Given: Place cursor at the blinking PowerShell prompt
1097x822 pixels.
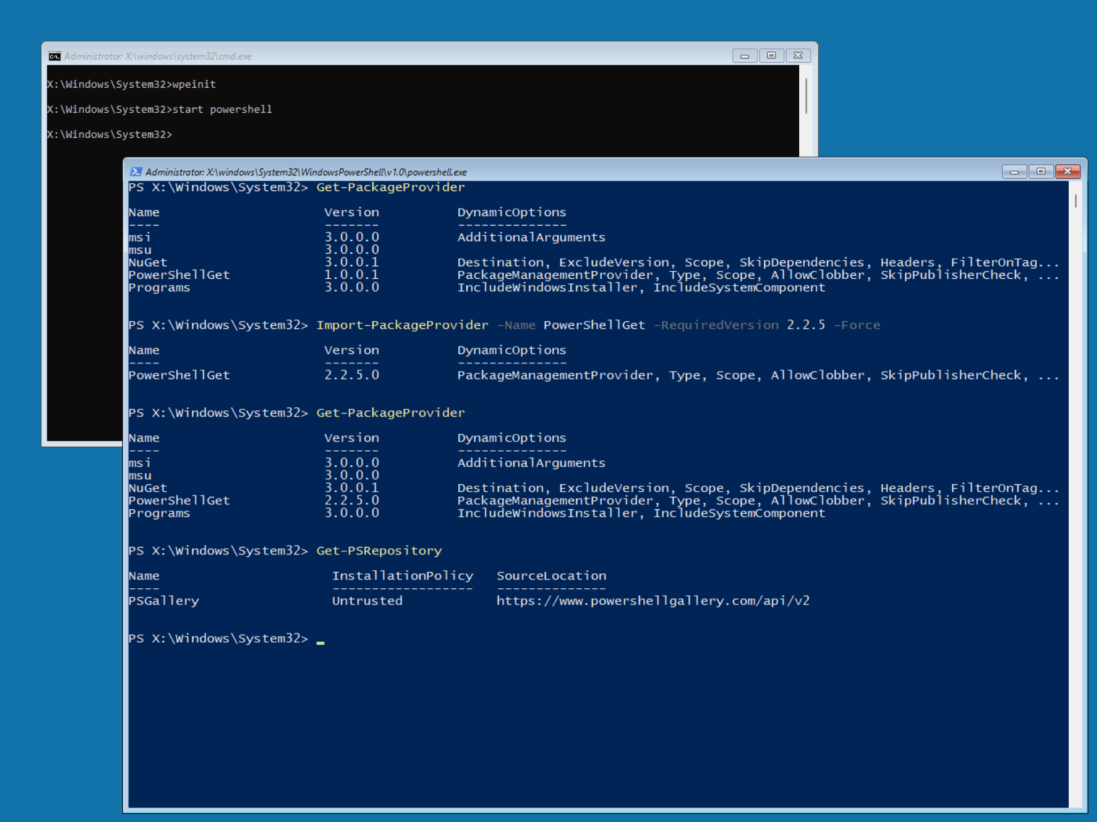Looking at the screenshot, I should (320, 639).
